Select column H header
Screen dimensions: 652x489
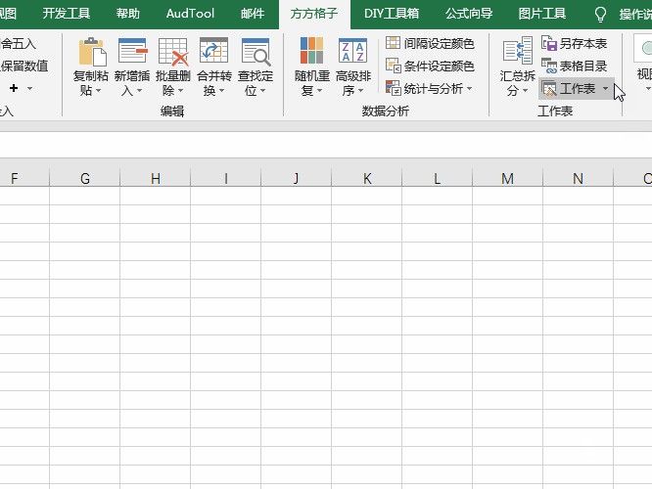click(x=155, y=178)
